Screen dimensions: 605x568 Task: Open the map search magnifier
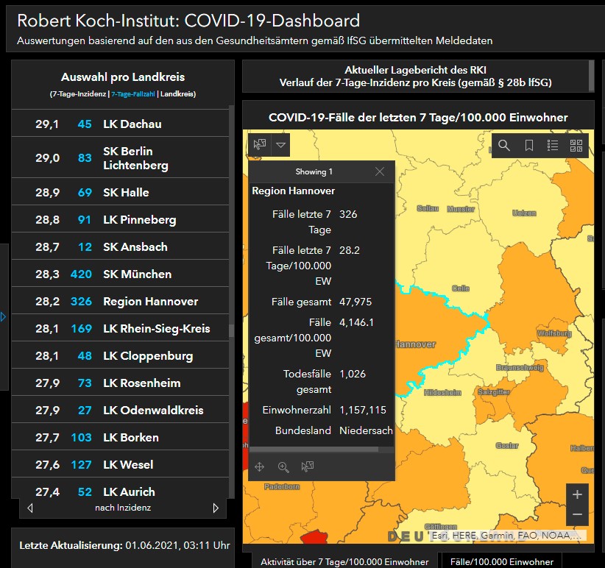[x=504, y=146]
